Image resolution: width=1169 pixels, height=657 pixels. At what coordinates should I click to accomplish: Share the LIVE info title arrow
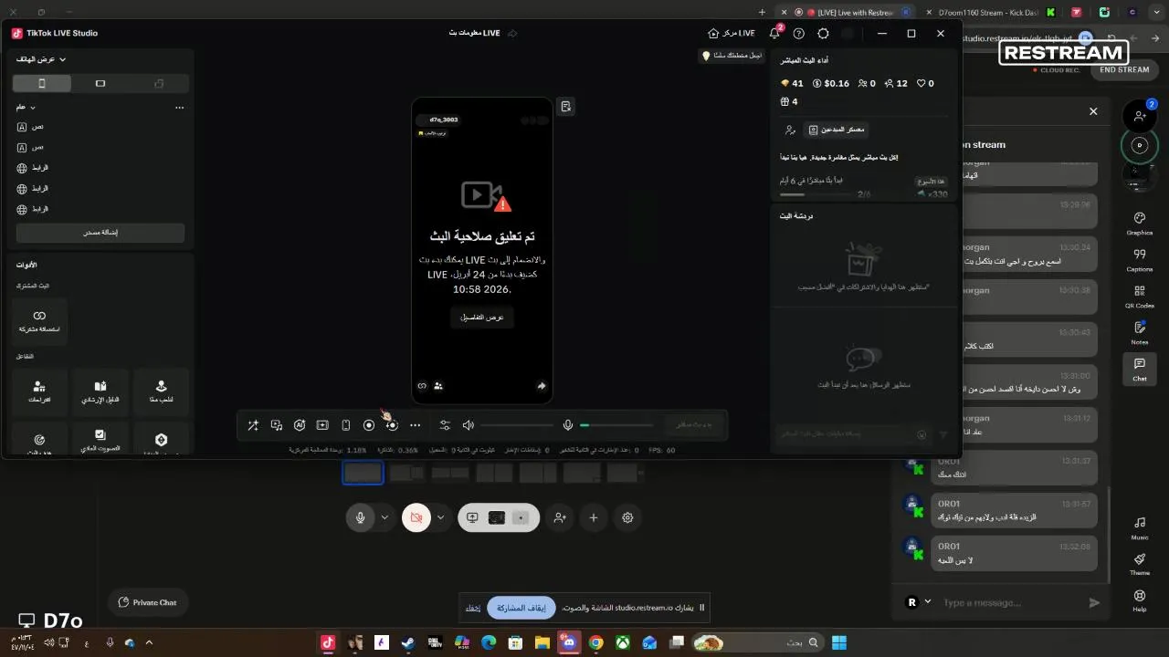(x=512, y=33)
